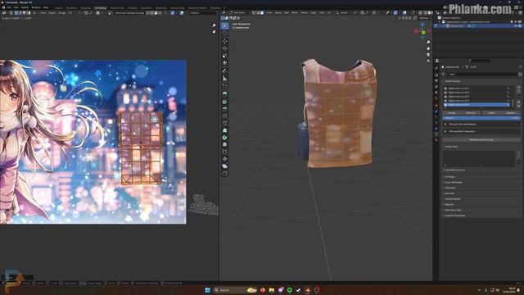Enable edge select mode in 3D viewport
The width and height of the screenshot is (524, 295).
[x=258, y=13]
